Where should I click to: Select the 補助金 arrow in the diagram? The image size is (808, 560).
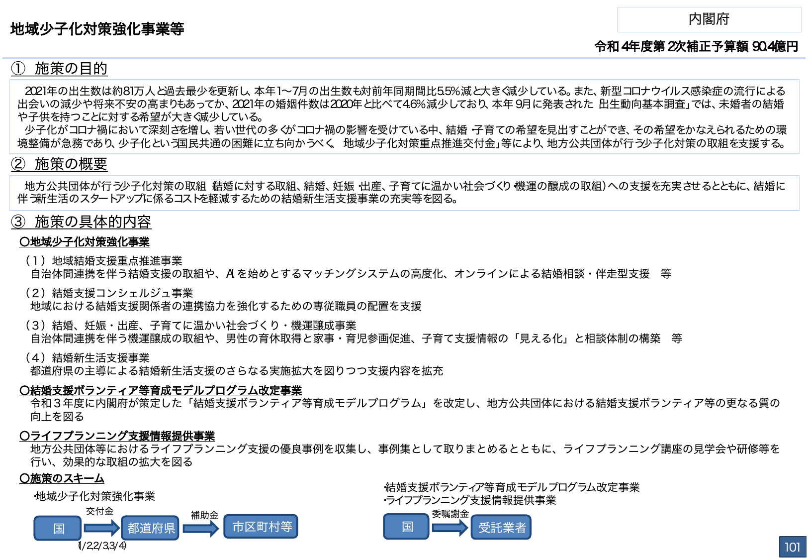point(204,516)
